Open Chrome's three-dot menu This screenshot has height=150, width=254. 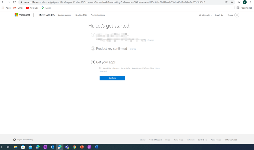(250, 2)
